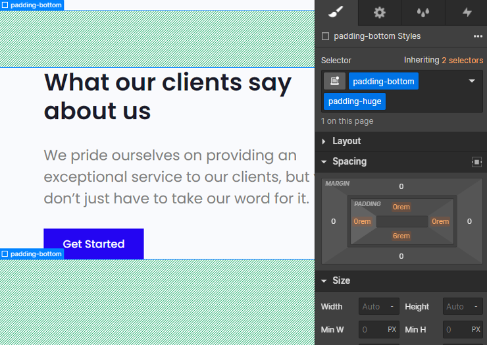Click the Width label
This screenshot has width=487, height=345.
point(332,307)
